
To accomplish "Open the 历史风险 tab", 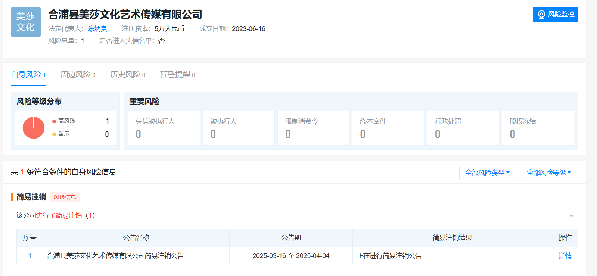I will pos(127,75).
